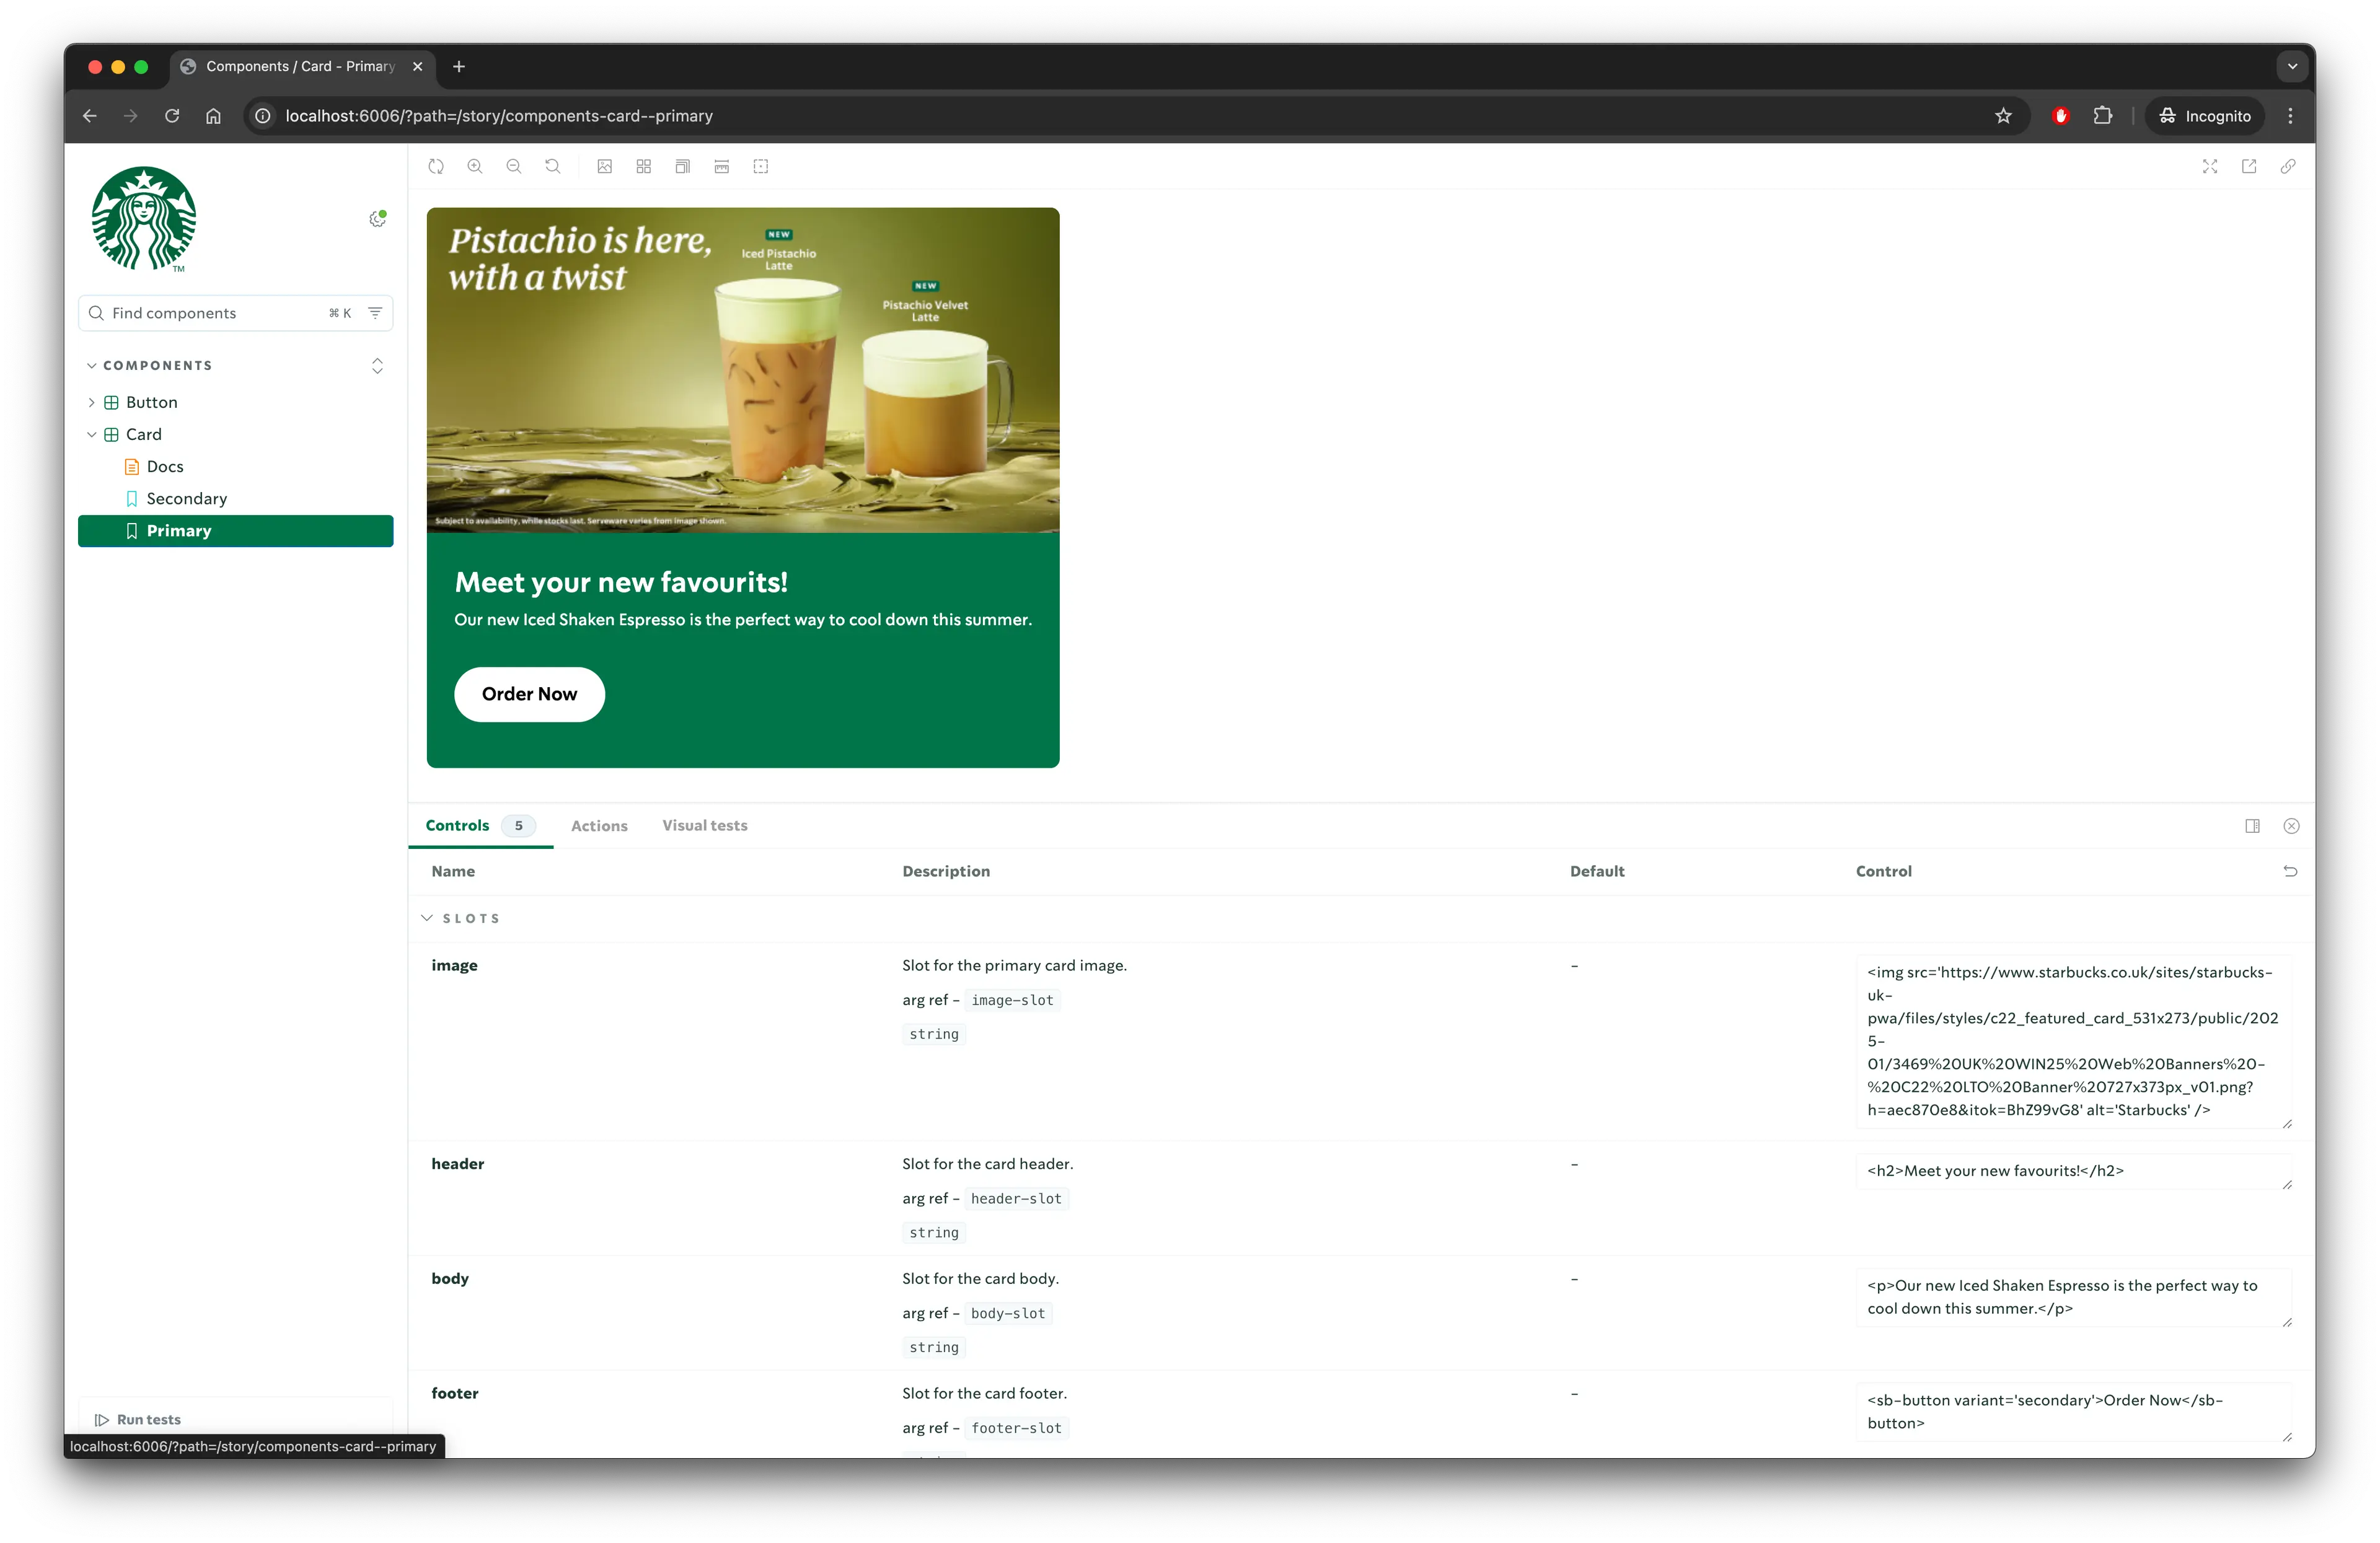Expand the Button component tree

(92, 403)
